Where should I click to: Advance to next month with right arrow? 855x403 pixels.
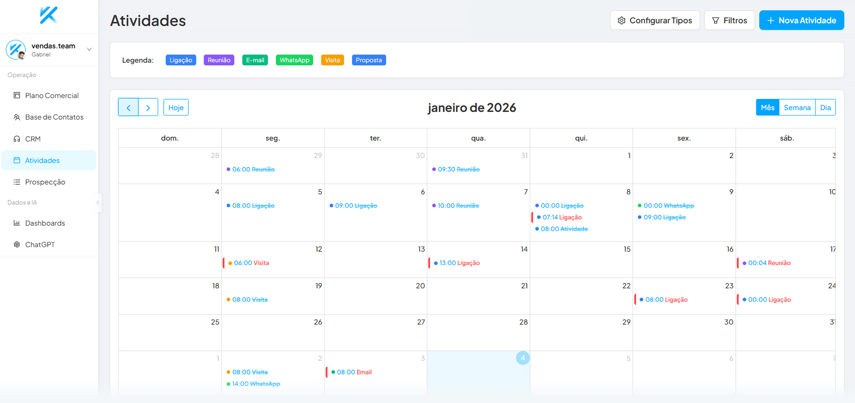click(148, 108)
